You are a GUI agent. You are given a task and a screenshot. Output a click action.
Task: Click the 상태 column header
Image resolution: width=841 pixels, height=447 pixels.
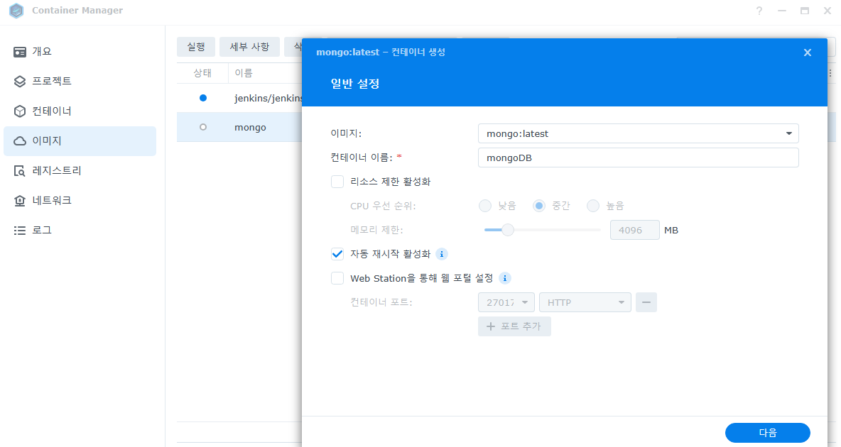[202, 73]
